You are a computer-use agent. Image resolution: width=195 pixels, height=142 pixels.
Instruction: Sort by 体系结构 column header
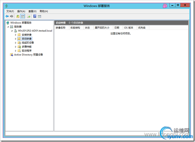[77, 27]
